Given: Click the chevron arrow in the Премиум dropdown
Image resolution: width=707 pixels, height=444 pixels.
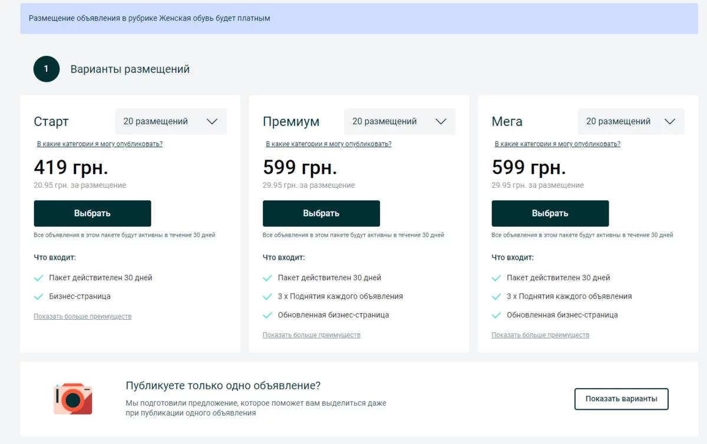Looking at the screenshot, I should point(441,121).
